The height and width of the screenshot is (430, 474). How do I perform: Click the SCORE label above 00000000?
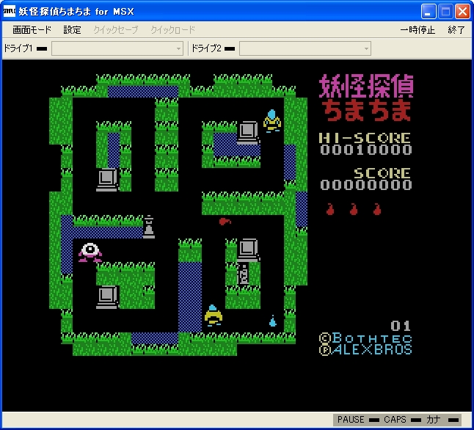pos(382,173)
